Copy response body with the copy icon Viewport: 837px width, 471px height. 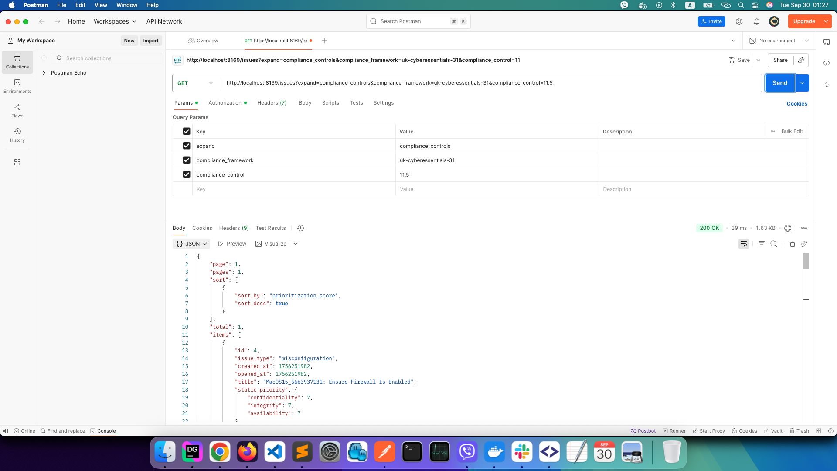point(792,244)
